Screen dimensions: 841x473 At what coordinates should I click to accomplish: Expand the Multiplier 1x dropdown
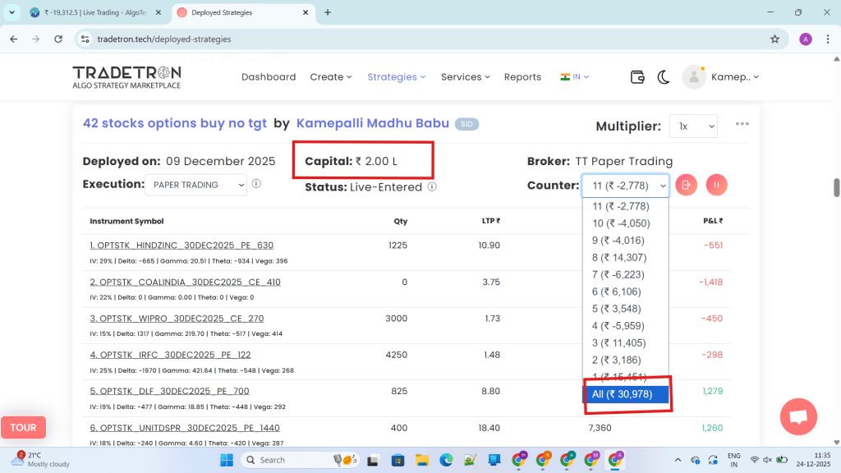click(x=693, y=126)
